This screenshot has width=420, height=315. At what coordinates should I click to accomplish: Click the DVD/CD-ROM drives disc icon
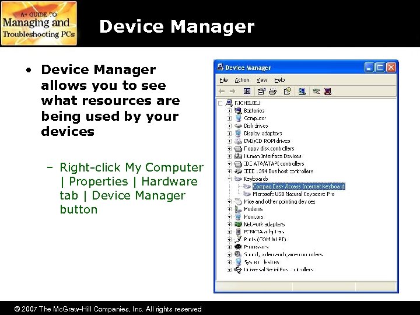[x=238, y=141]
